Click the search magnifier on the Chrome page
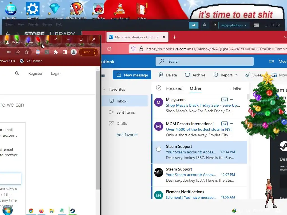This screenshot has height=215, width=287. (x=17, y=74)
